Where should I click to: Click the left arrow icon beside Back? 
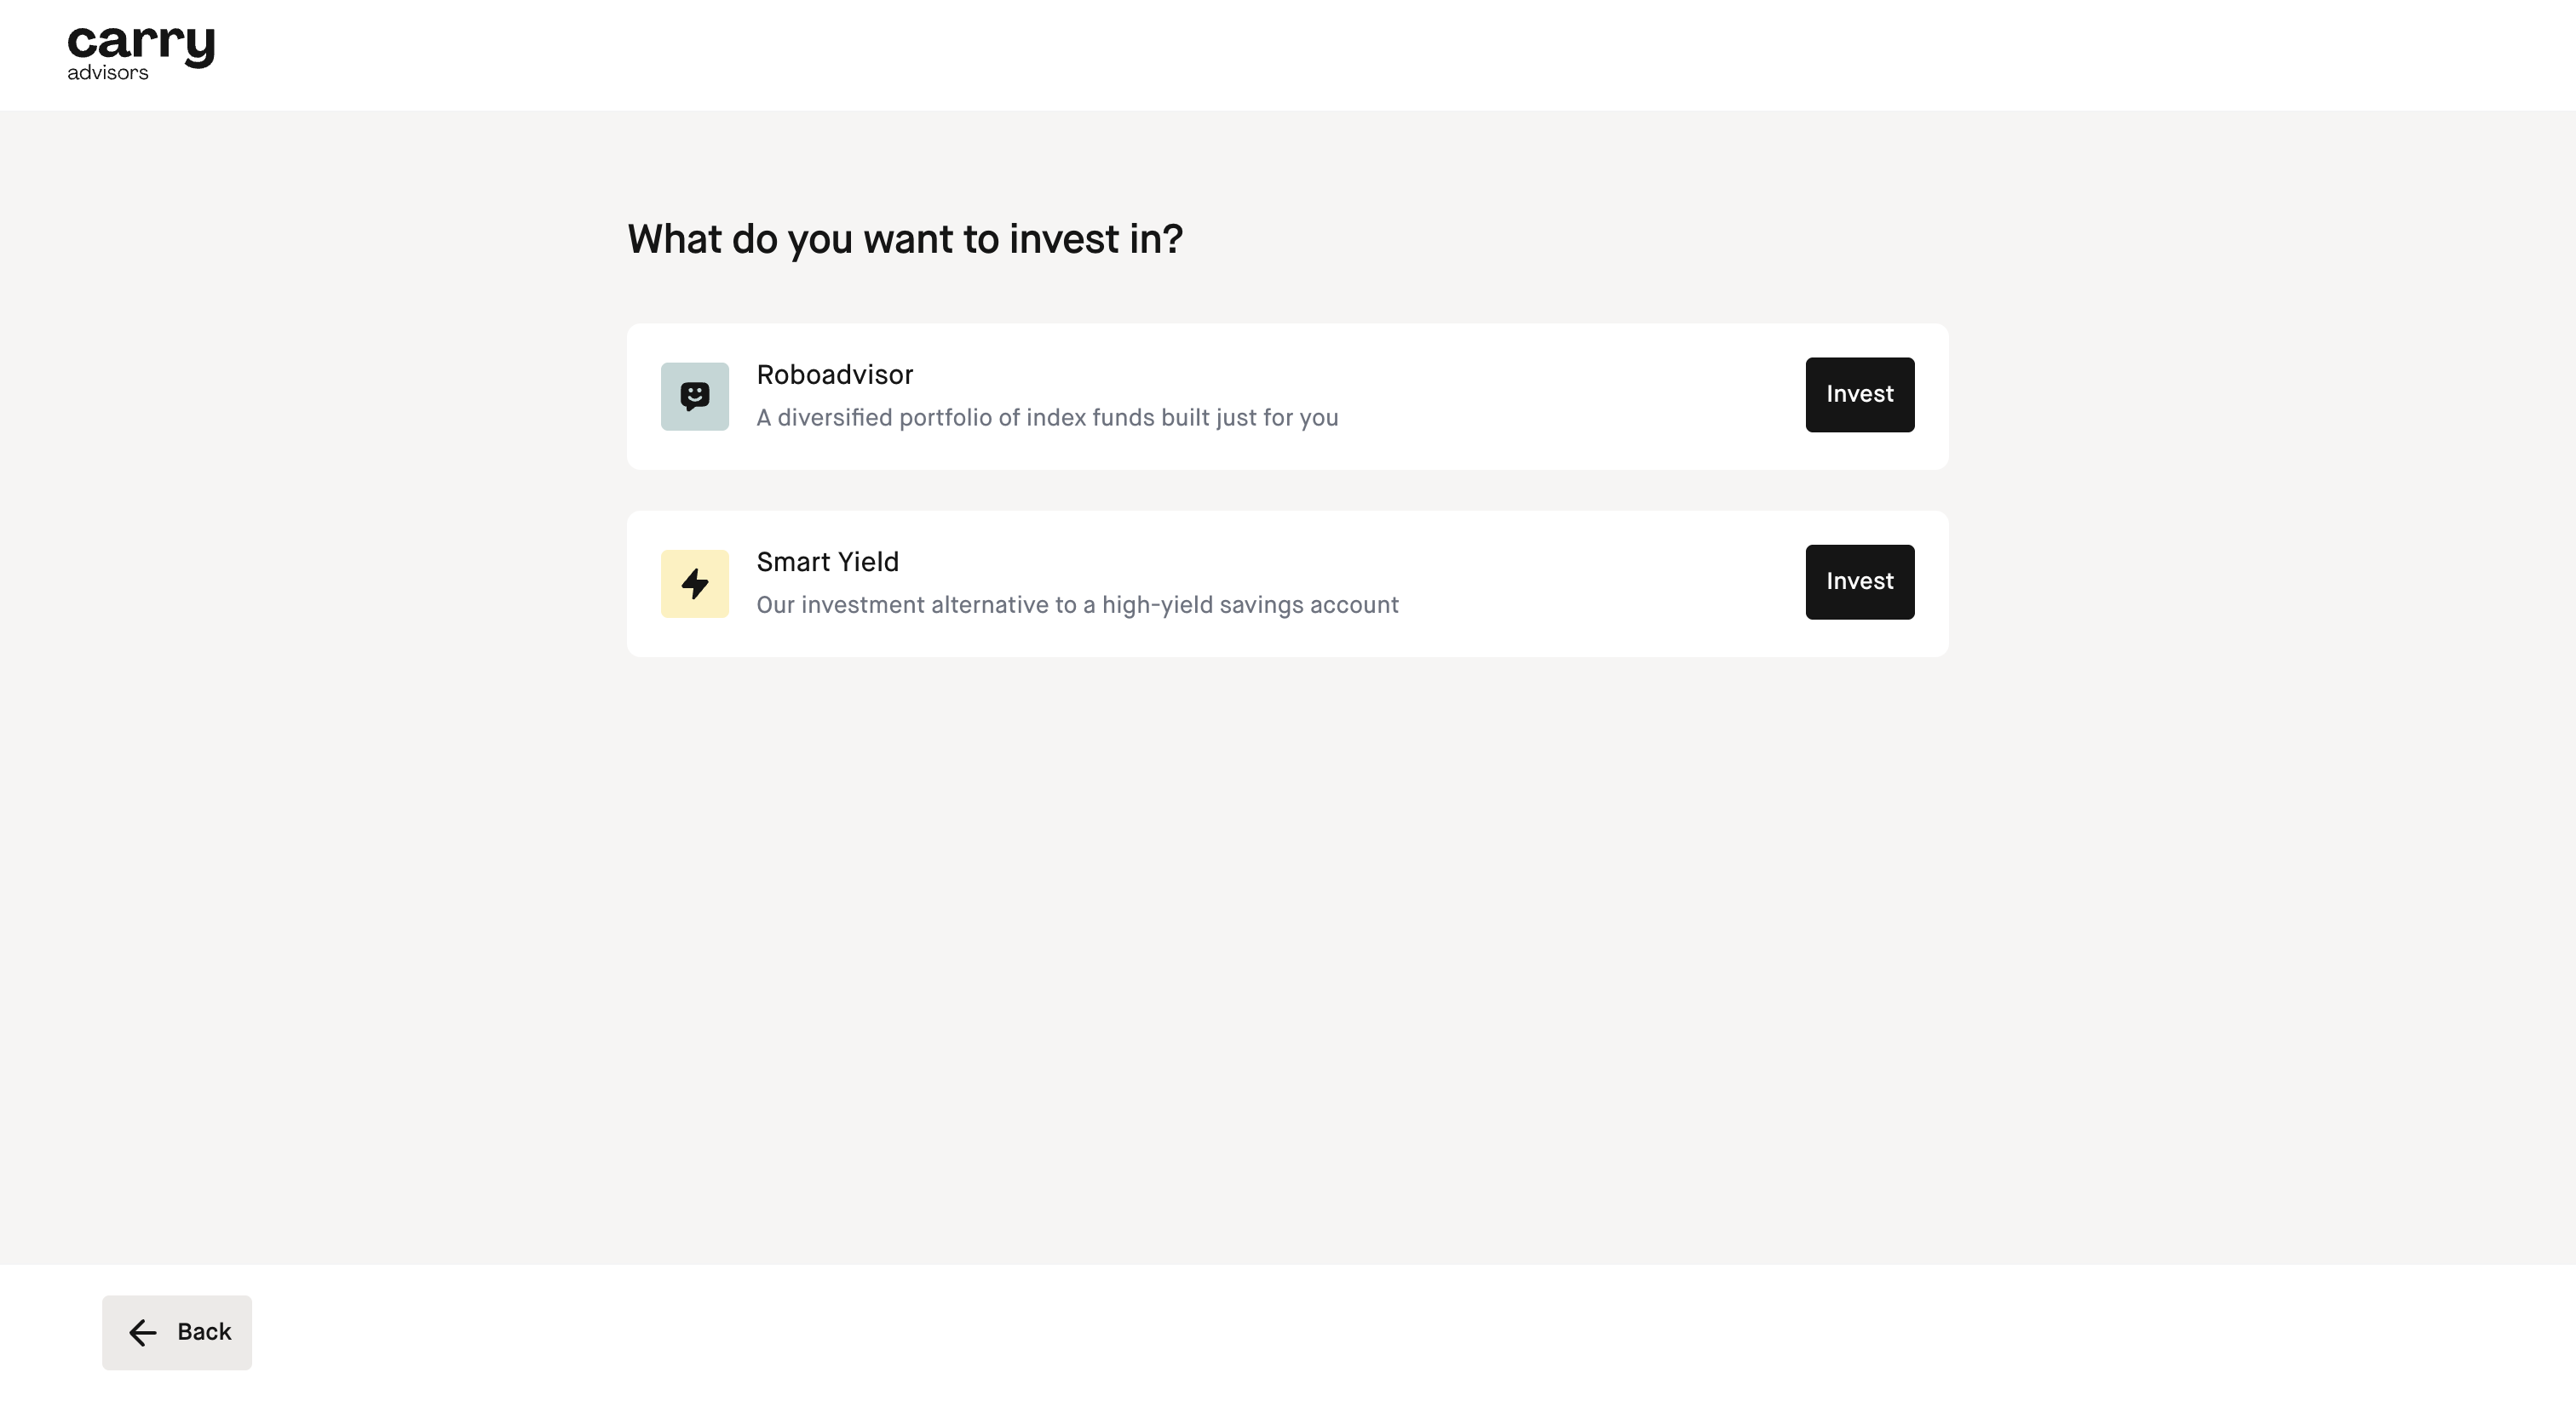click(143, 1332)
